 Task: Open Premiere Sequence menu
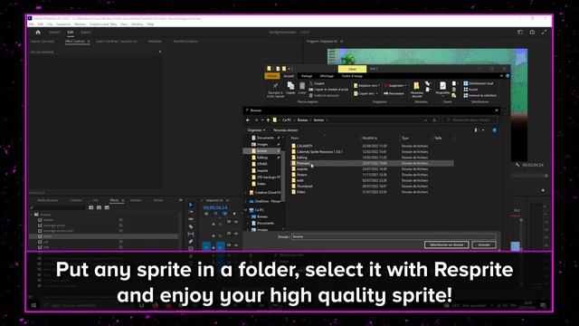[63, 24]
